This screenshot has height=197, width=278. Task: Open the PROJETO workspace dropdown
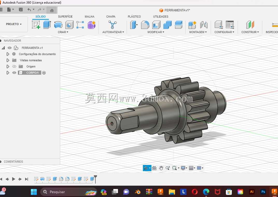pyautogui.click(x=14, y=24)
